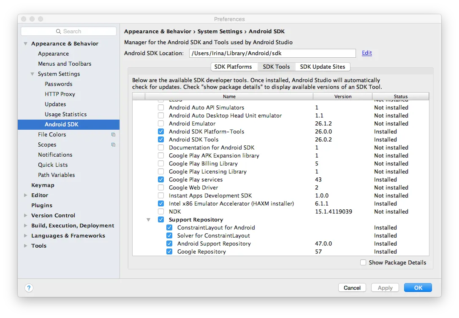Open Passwords settings
459x318 pixels.
[59, 84]
